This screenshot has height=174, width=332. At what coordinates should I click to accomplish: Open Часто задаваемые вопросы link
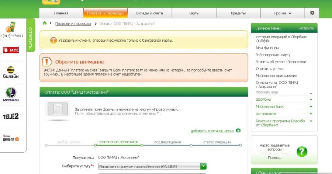[274, 147]
